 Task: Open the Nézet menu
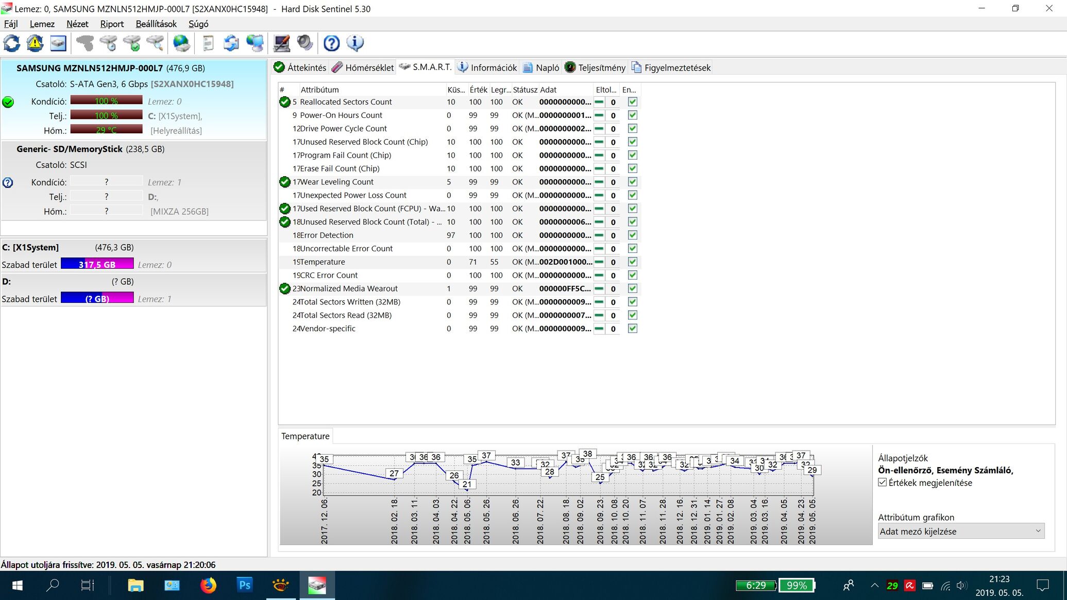(x=77, y=24)
